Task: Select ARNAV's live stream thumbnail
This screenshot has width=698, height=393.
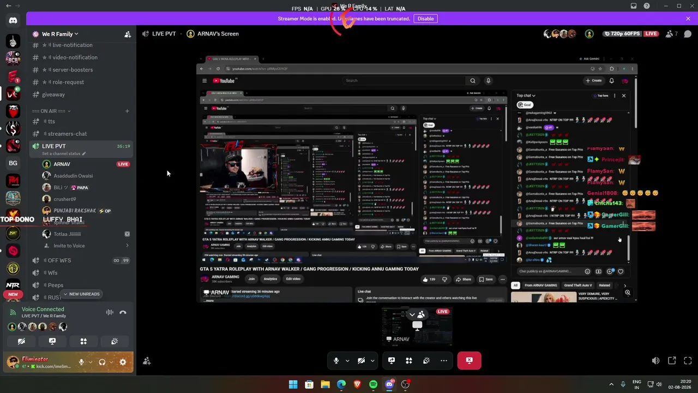Action: coord(417,327)
